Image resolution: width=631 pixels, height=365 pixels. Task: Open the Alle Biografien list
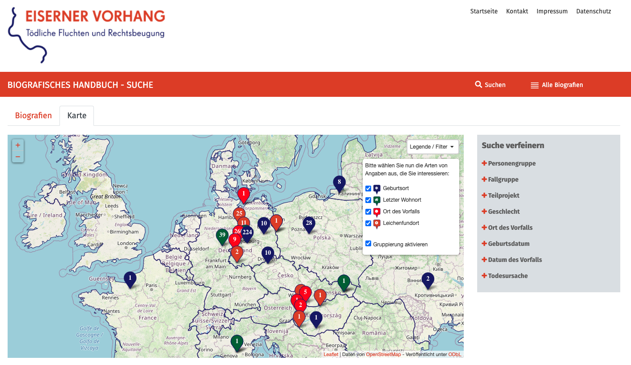[557, 85]
